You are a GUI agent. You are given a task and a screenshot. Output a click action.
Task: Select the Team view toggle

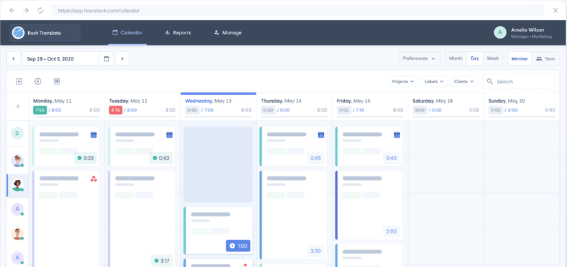coord(546,58)
